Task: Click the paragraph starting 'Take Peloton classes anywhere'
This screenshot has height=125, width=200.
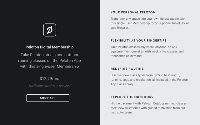Action: click(147, 51)
